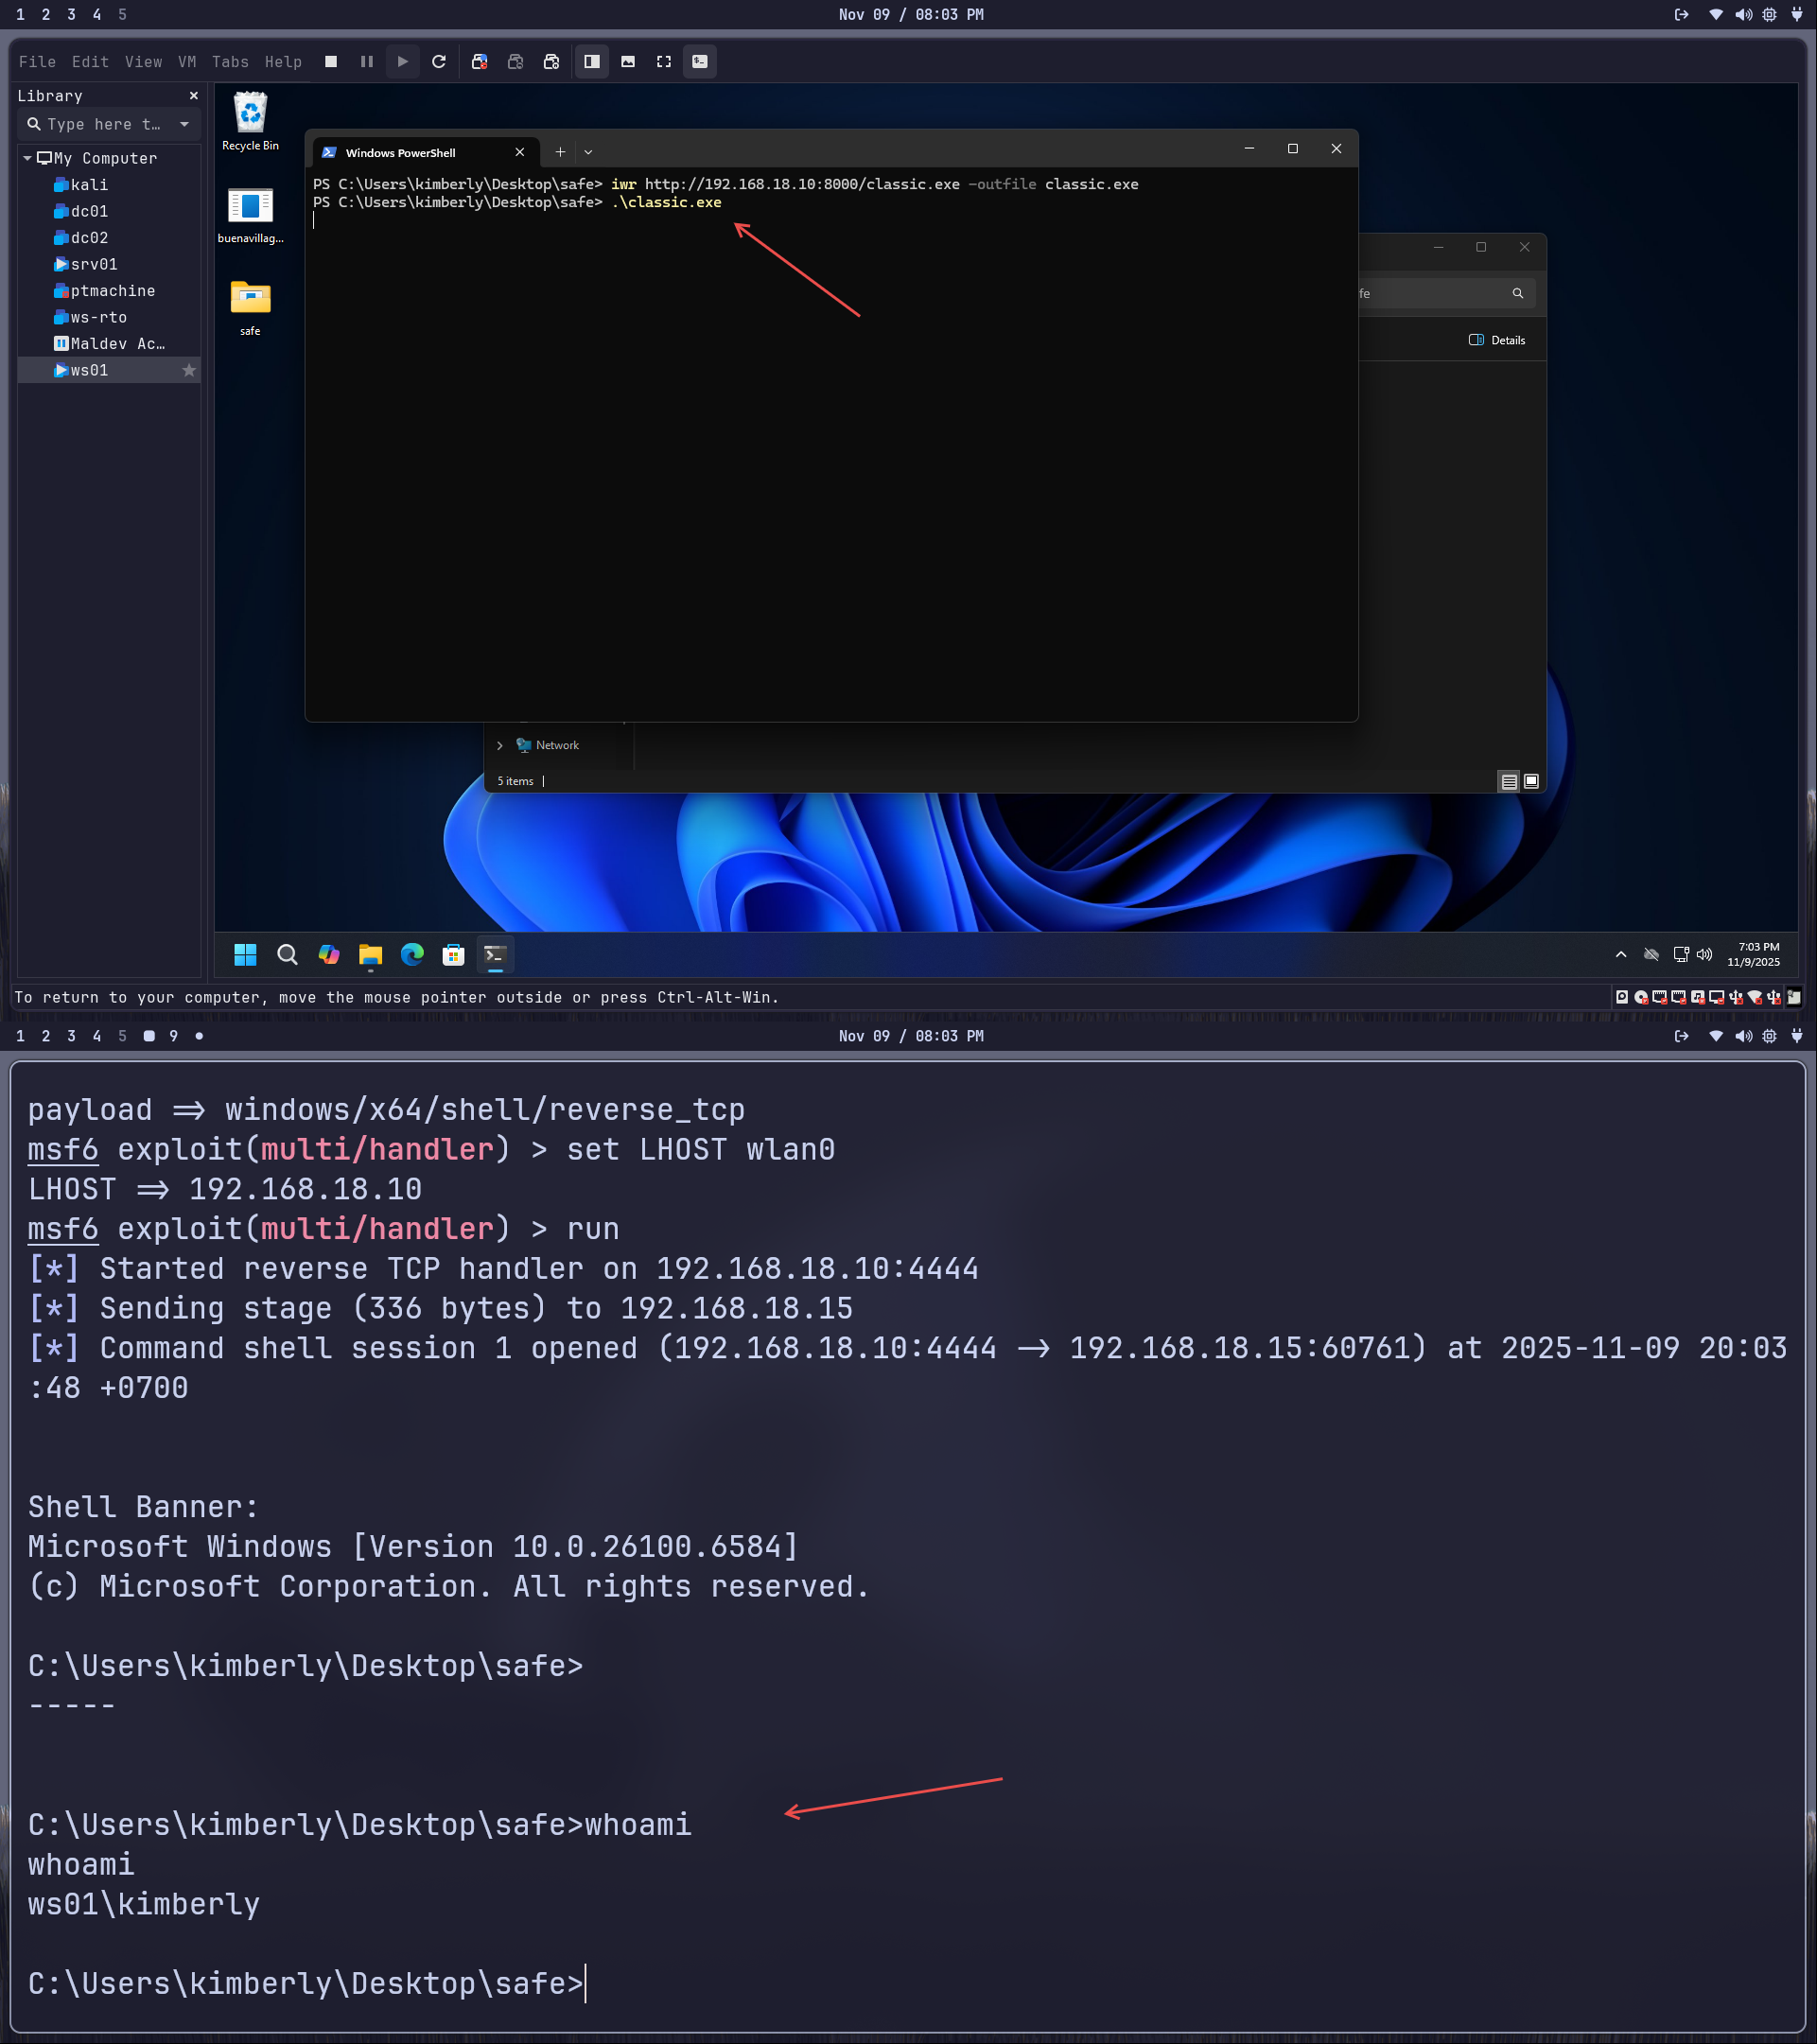The image size is (1817, 2044).
Task: Close the Library panel
Action: pyautogui.click(x=194, y=96)
